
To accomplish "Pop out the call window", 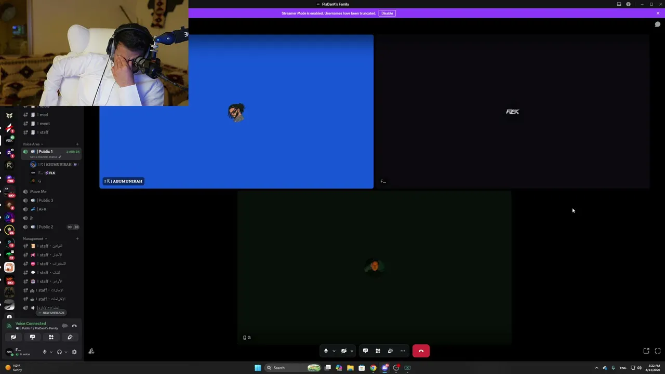I will [646, 351].
